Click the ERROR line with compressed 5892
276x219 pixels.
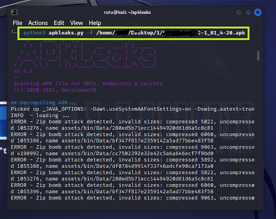point(133,160)
